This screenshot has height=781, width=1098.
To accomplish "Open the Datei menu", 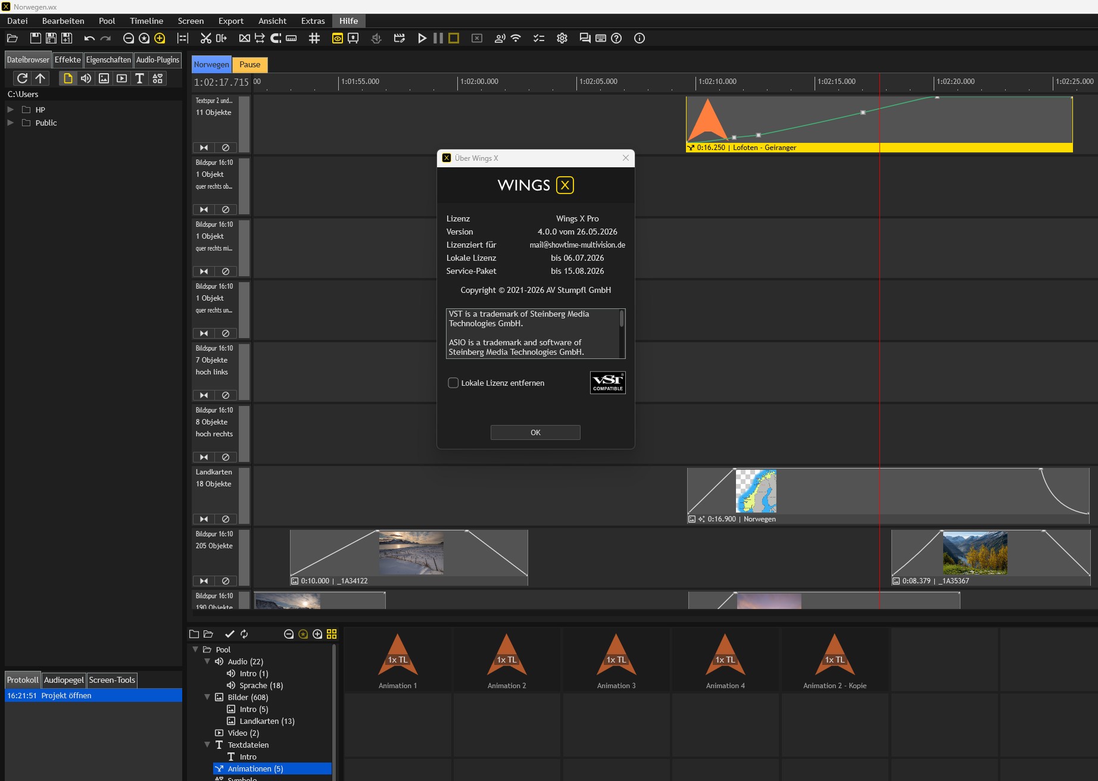I will pyautogui.click(x=17, y=21).
